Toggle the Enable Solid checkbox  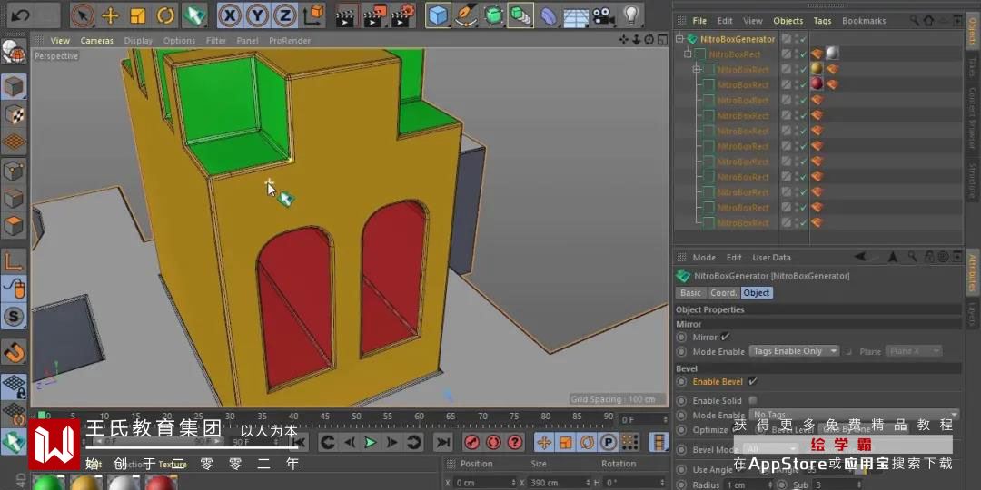click(753, 401)
